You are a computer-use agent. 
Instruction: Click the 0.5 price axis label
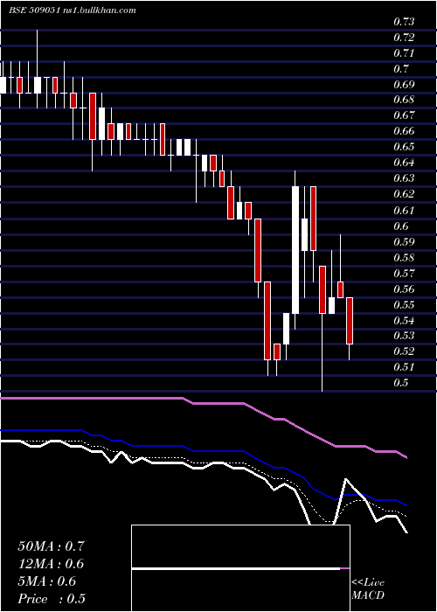pyautogui.click(x=400, y=383)
